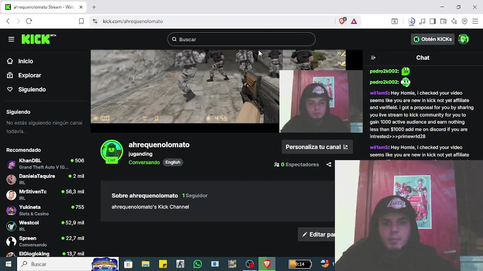Click Personaliza tu canal button

click(317, 147)
